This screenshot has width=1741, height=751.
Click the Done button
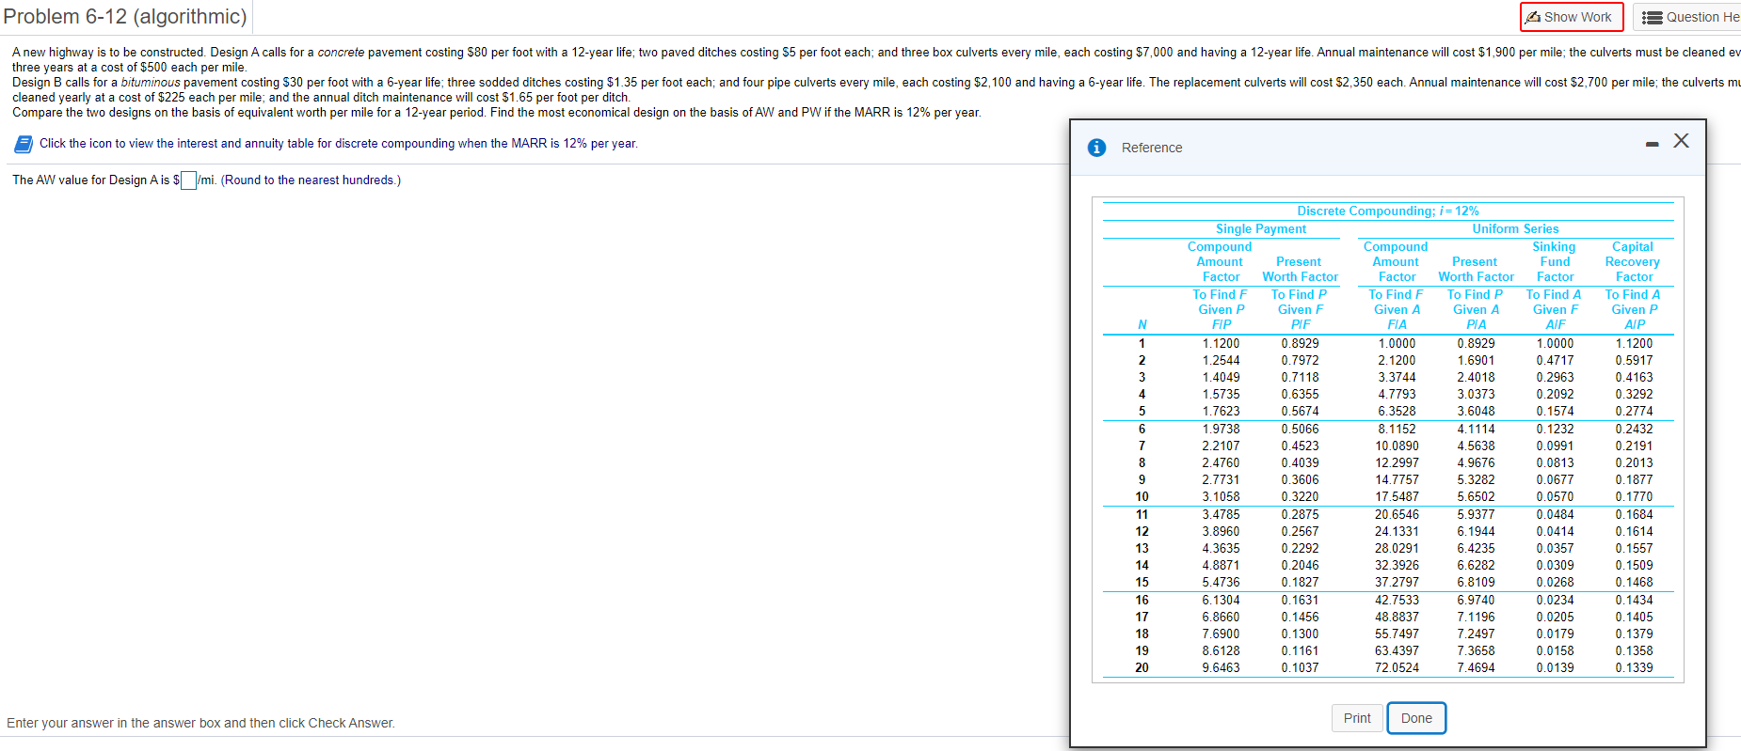(1416, 718)
